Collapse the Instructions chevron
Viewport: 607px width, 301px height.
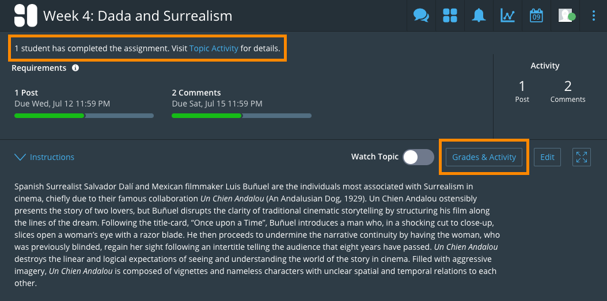click(20, 157)
